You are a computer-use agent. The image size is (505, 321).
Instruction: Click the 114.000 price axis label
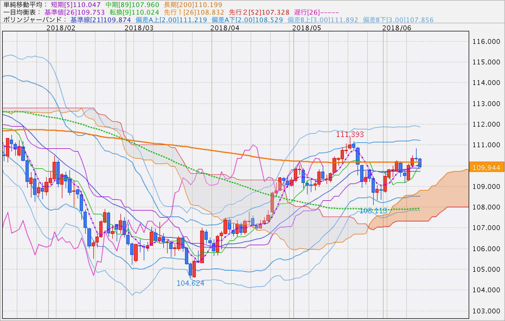(x=486, y=83)
